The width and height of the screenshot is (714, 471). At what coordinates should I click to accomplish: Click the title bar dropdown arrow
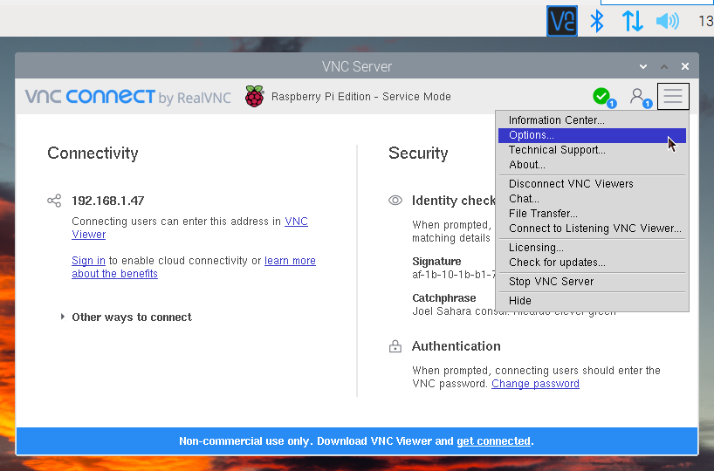coord(643,67)
